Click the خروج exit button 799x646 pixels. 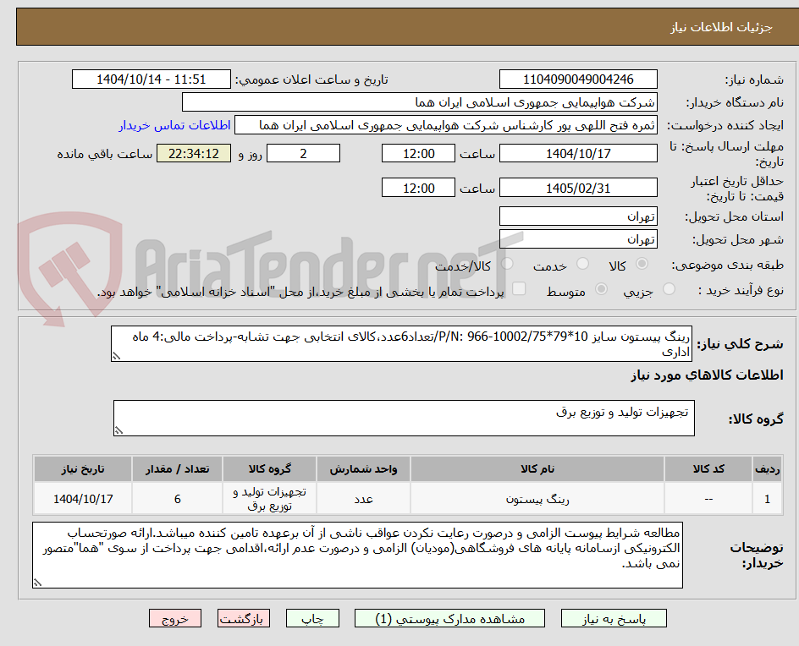click(175, 618)
